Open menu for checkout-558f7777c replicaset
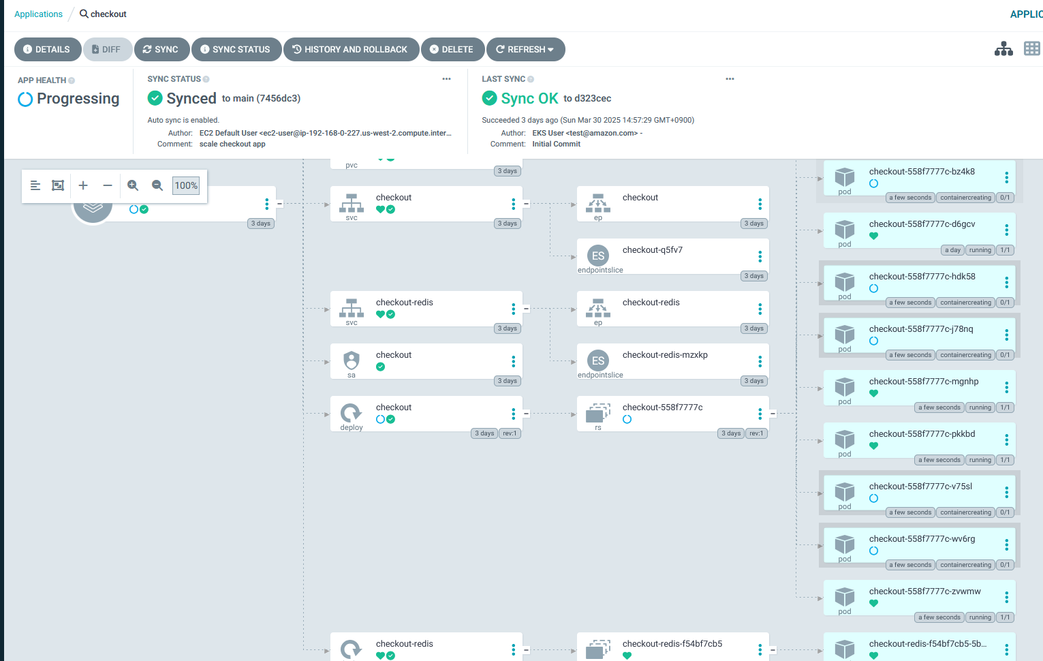This screenshot has height=661, width=1043. pos(760,414)
